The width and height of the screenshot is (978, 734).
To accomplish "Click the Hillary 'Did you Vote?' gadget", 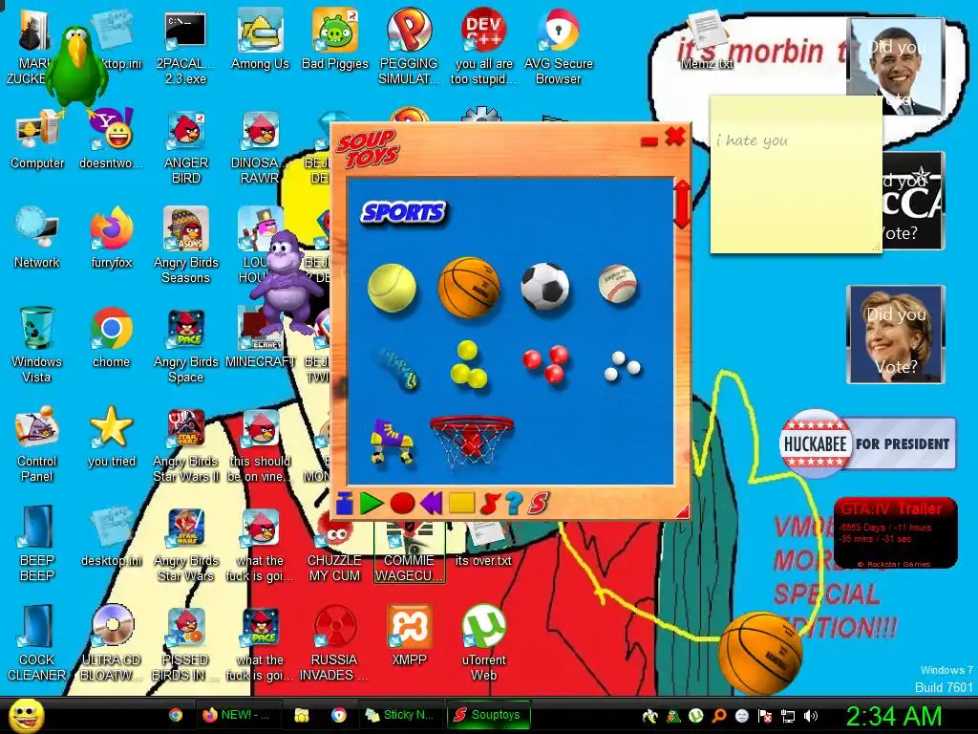I will tap(896, 335).
